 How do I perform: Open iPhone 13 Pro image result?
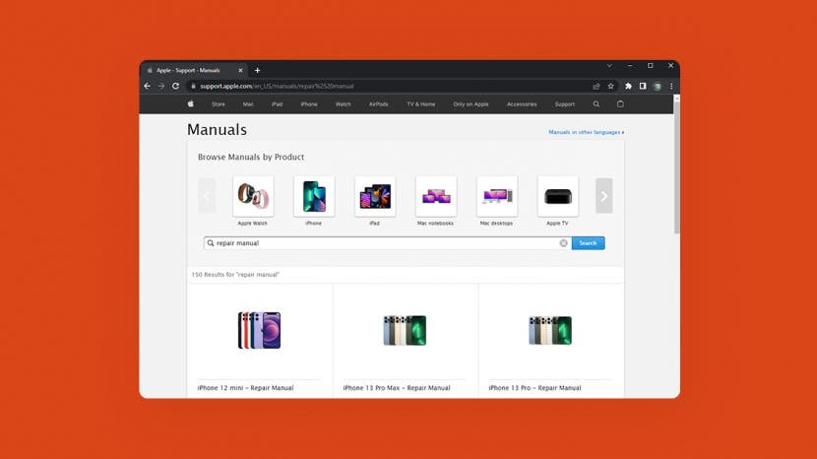[x=550, y=330]
